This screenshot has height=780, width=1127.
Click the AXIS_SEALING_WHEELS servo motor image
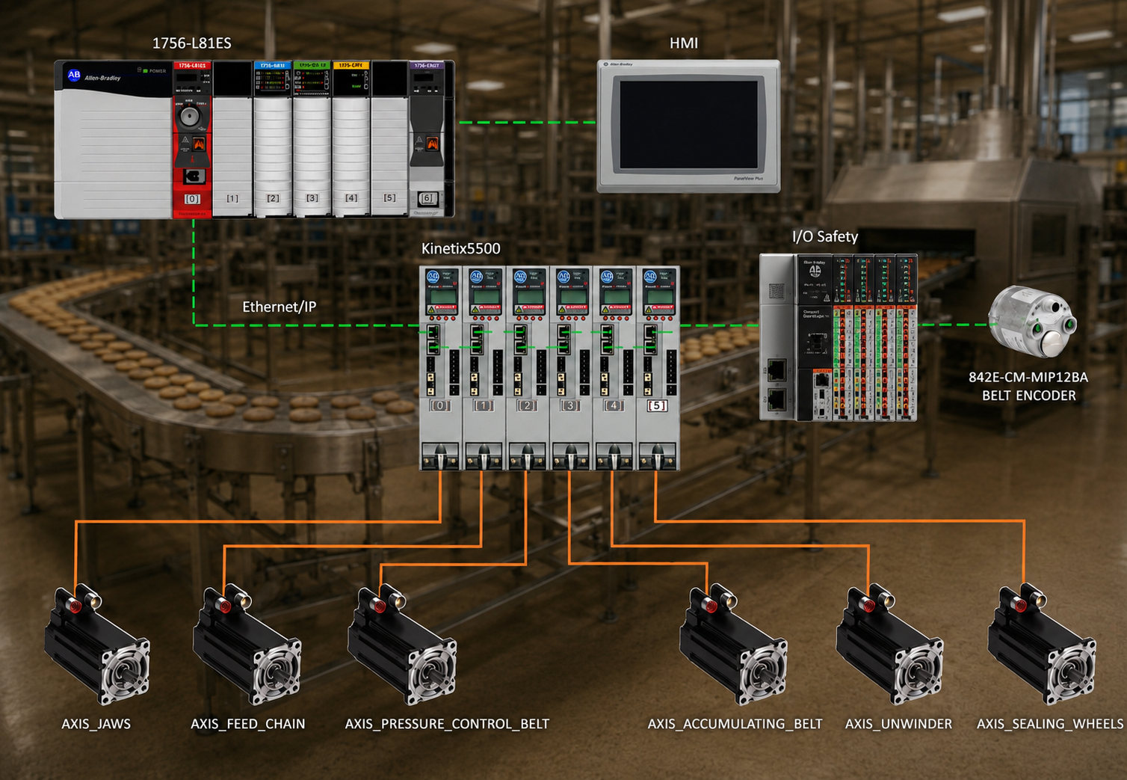[x=1042, y=645]
